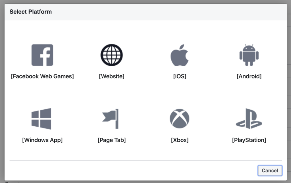Click the [Facebook Web Games] label

tap(42, 76)
